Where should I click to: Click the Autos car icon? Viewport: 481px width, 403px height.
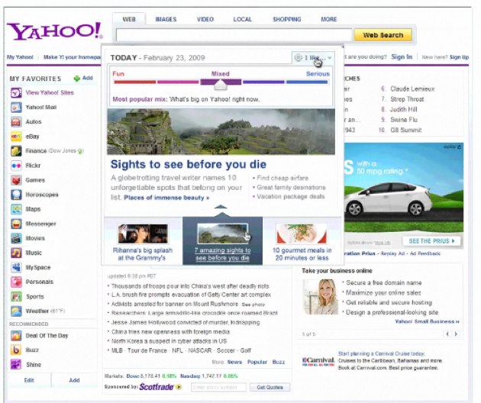pyautogui.click(x=16, y=122)
